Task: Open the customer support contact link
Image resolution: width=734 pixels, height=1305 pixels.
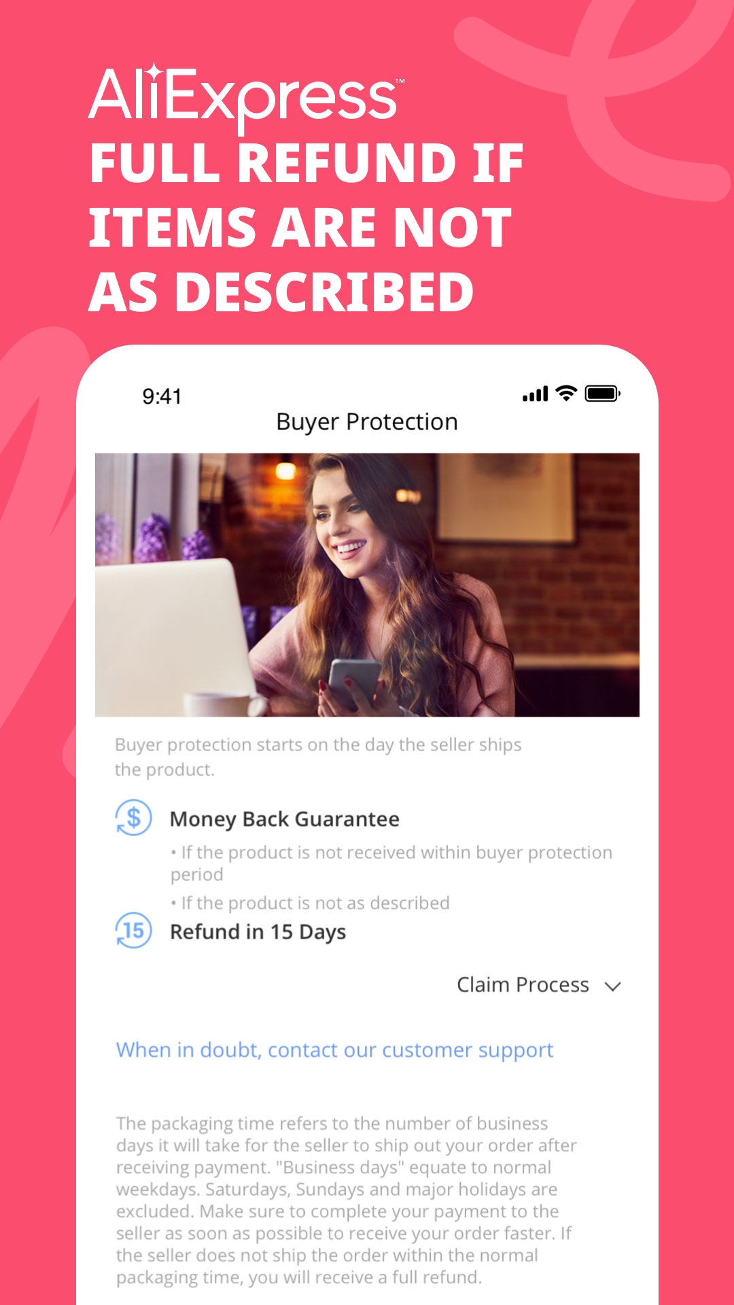Action: coord(334,1050)
